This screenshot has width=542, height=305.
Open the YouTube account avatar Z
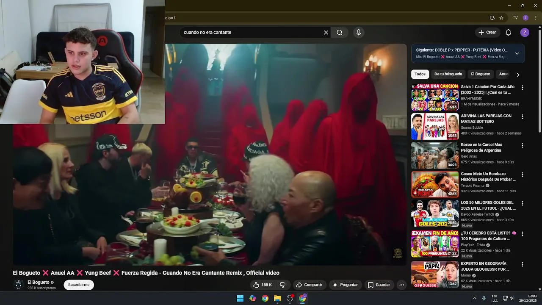(x=525, y=32)
